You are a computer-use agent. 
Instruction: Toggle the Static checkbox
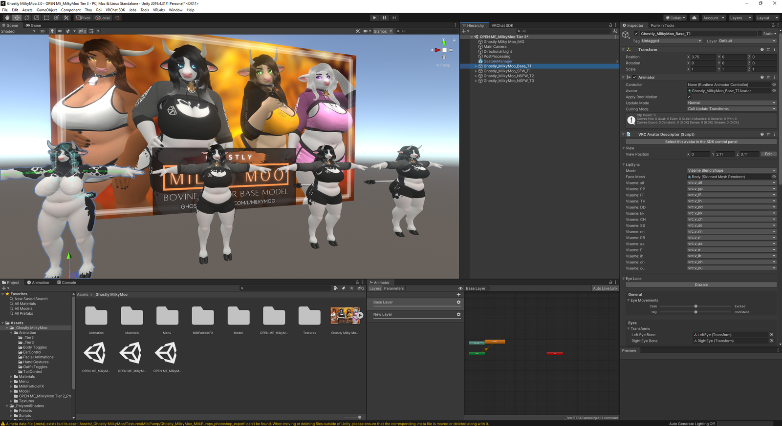coord(760,34)
